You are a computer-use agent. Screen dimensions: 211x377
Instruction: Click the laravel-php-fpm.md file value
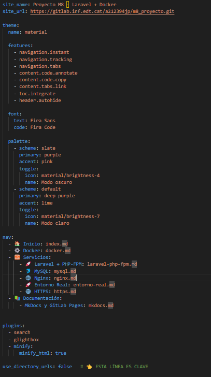tap(112, 264)
